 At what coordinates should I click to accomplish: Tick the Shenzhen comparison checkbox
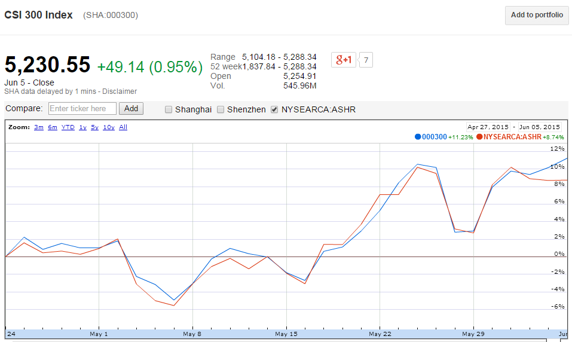pyautogui.click(x=221, y=109)
